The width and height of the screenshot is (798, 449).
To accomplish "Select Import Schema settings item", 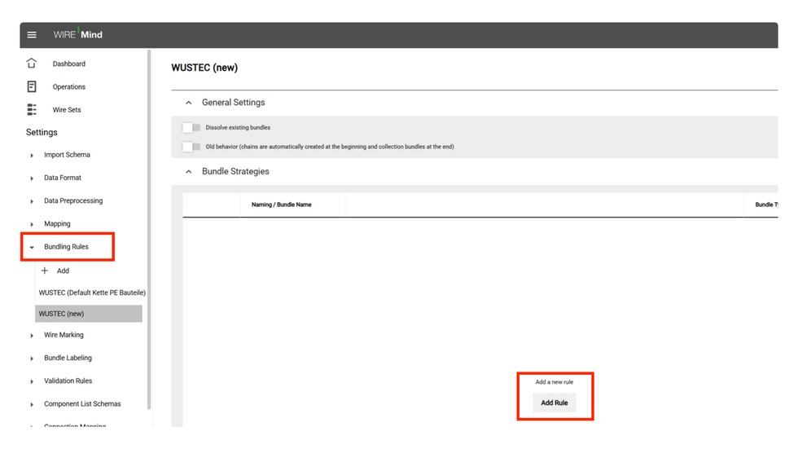I will (67, 155).
